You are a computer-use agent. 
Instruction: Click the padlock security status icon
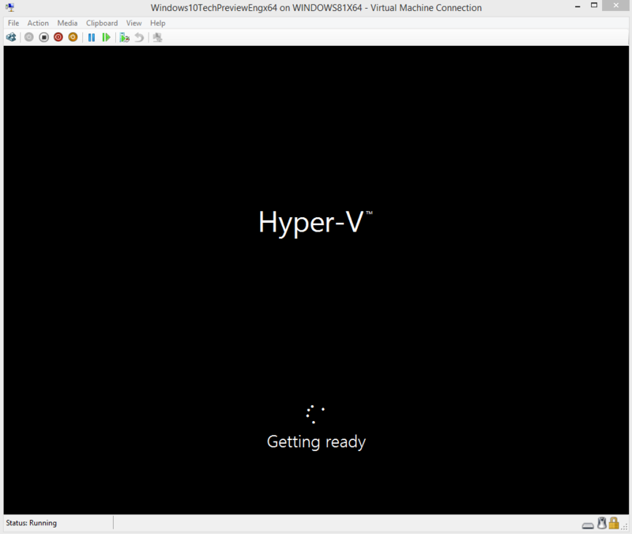pyautogui.click(x=614, y=523)
